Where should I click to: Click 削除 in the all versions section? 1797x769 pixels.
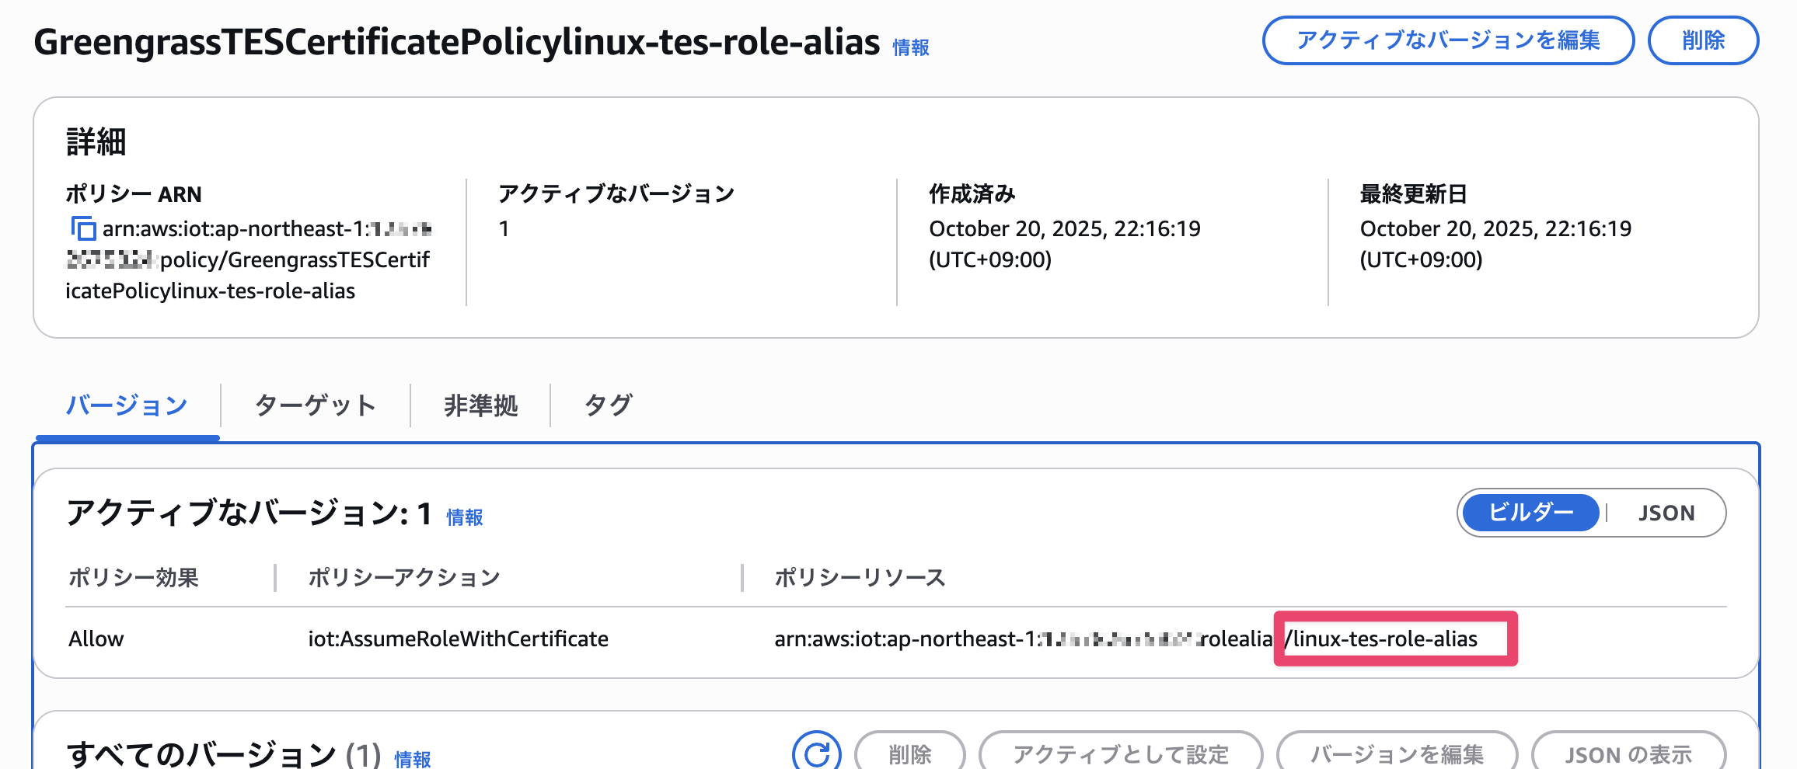click(x=909, y=753)
